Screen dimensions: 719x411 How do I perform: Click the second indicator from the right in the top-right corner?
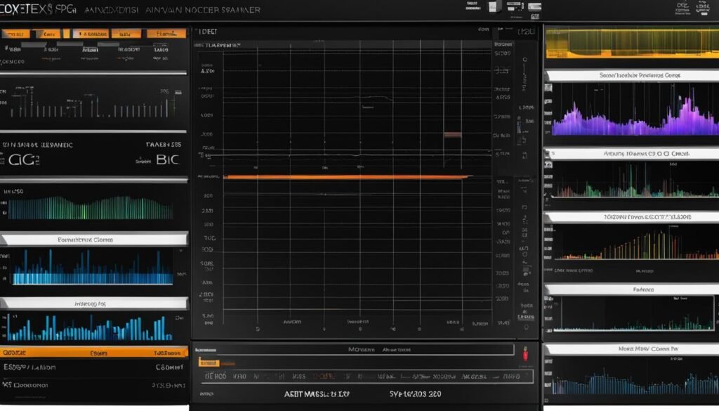coord(682,7)
